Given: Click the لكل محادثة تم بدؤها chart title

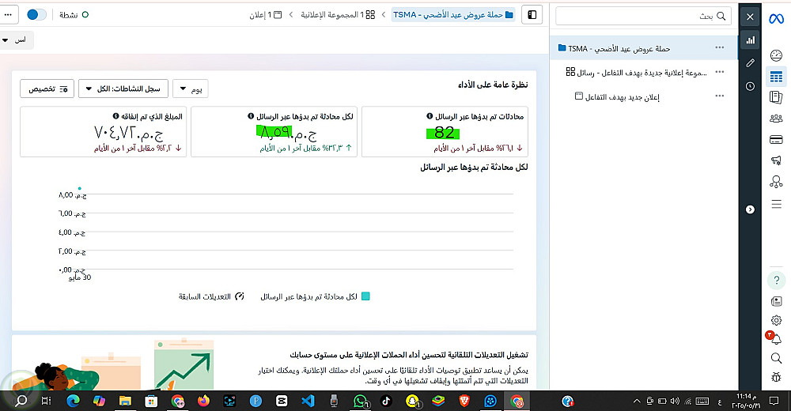Looking at the screenshot, I should (x=474, y=167).
